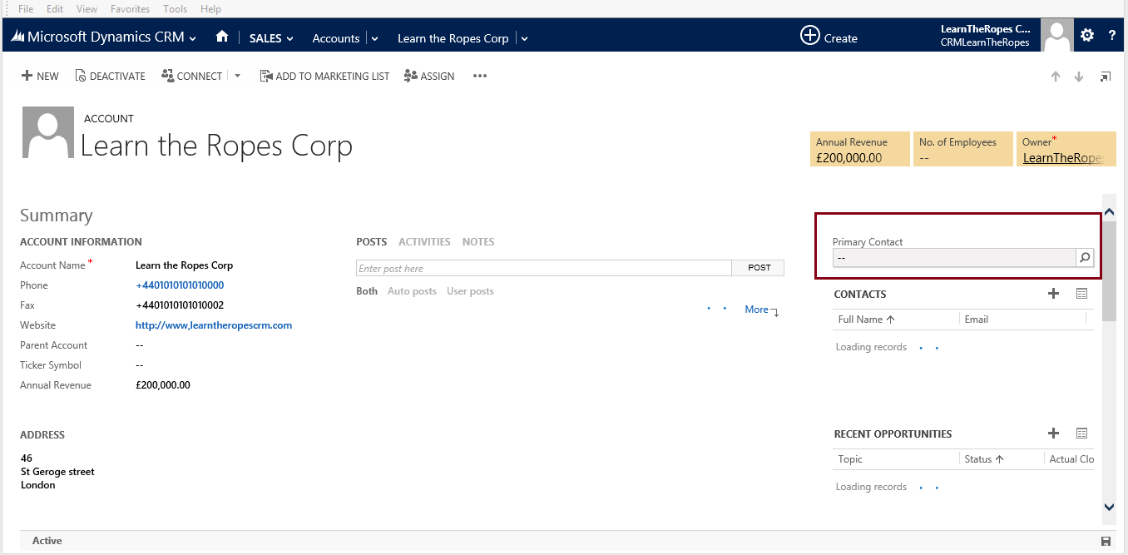Switch to the ACTIVITIES tab
The image size is (1128, 555).
click(424, 241)
